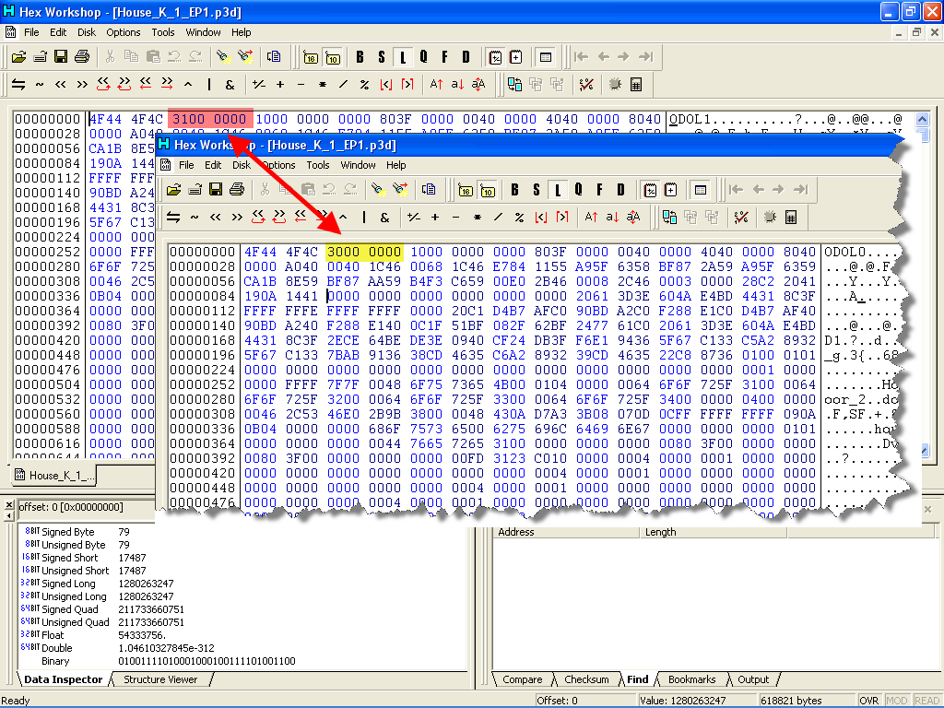
Task: Toggle the OVR overwrite indicator in status bar
Action: pyautogui.click(x=868, y=701)
